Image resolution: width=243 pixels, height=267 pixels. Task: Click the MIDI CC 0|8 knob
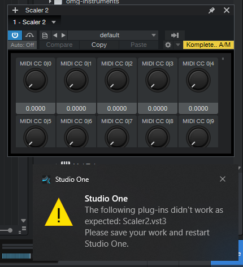158,137
